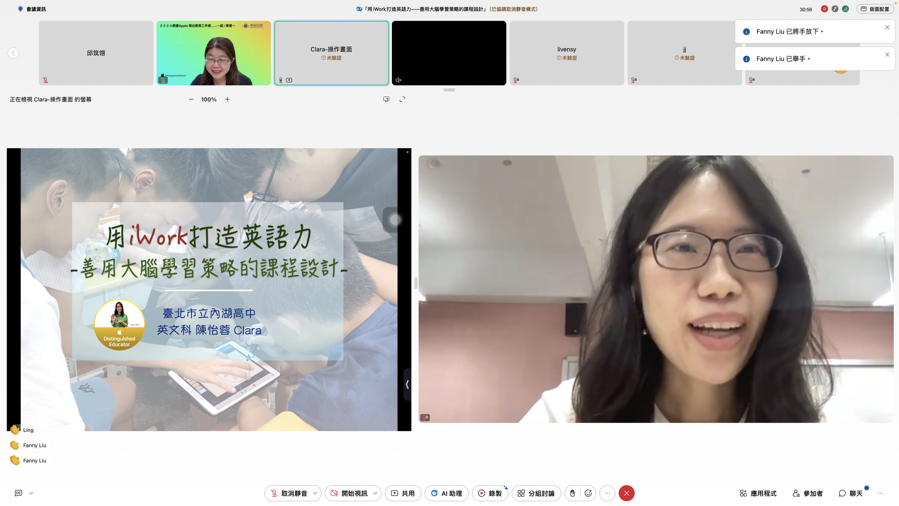Click the pop-out shared screen icon
This screenshot has height=506, width=899.
(x=386, y=99)
